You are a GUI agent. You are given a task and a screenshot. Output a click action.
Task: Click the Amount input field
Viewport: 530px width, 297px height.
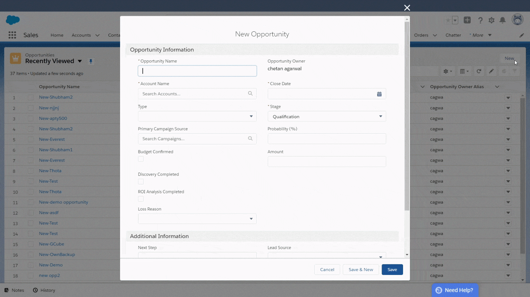(326, 162)
